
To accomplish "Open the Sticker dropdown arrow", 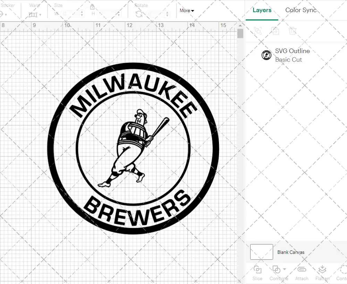I will tap(6, 15).
